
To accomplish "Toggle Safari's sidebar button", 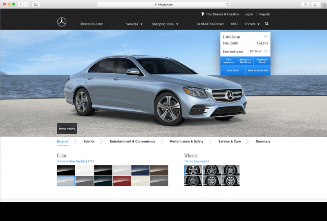I will point(36,4).
